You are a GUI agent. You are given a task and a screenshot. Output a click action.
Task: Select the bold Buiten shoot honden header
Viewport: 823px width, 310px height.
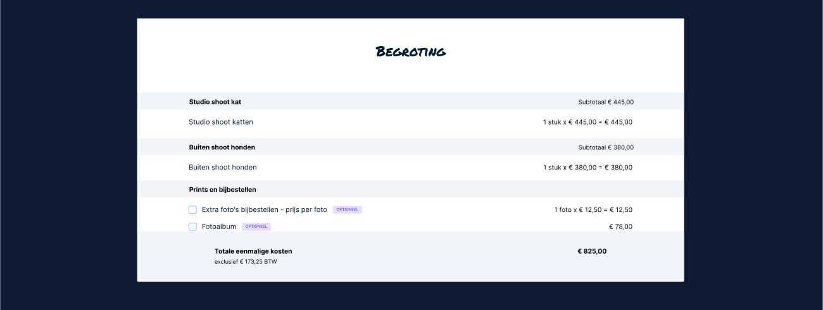(222, 147)
